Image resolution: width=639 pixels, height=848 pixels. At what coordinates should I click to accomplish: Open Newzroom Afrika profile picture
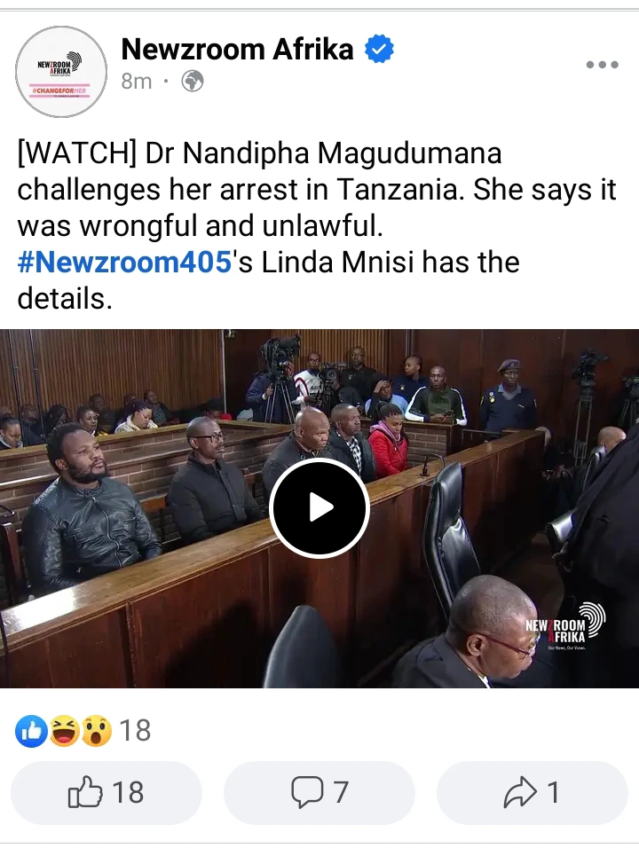(x=61, y=72)
